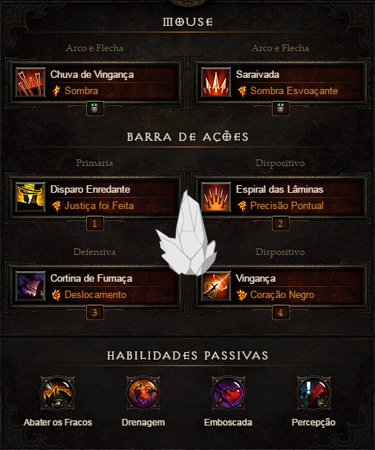Click the Saraivada skill icon
375x450 pixels.
(216, 82)
